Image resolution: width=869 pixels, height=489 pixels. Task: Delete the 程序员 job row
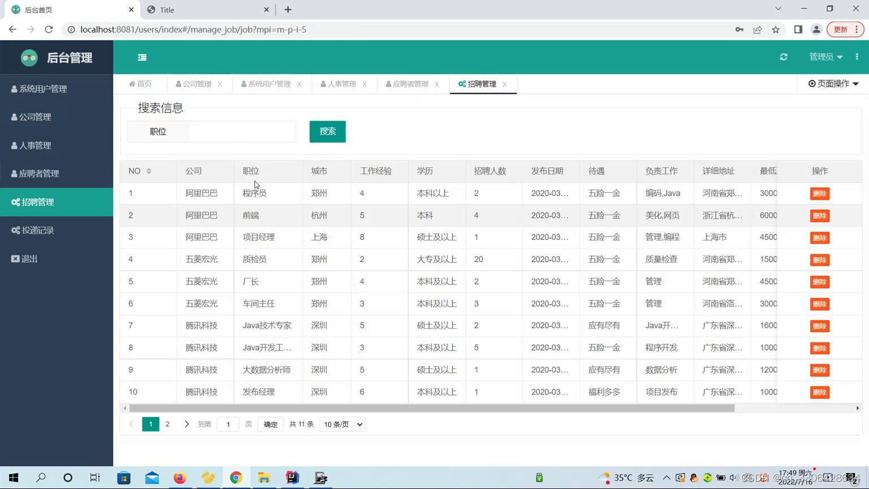tap(819, 194)
